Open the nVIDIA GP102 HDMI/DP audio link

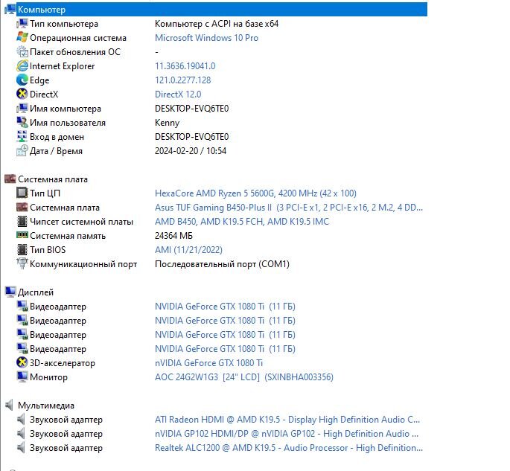pos(287,434)
